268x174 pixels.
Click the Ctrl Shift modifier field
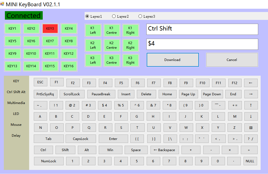(202, 29)
